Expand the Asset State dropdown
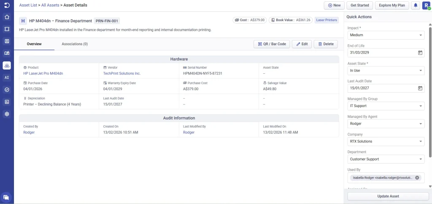Image resolution: width=432 pixels, height=204 pixels. 386,70
